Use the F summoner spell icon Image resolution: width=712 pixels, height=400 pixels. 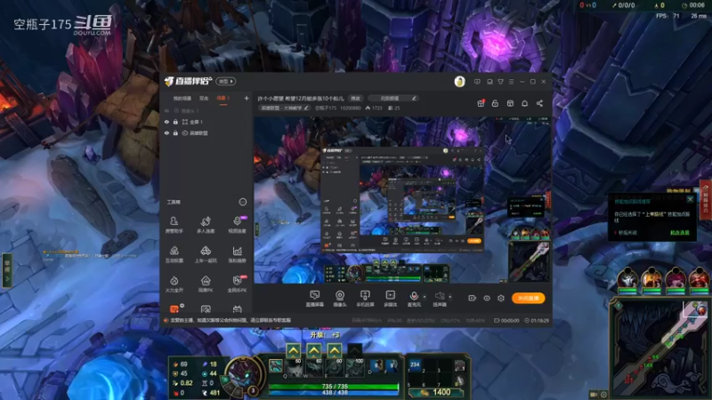[390, 365]
